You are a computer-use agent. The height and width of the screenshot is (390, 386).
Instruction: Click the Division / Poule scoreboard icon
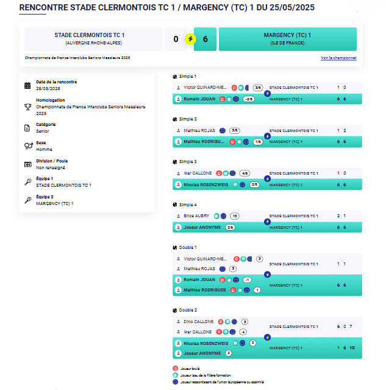27,164
